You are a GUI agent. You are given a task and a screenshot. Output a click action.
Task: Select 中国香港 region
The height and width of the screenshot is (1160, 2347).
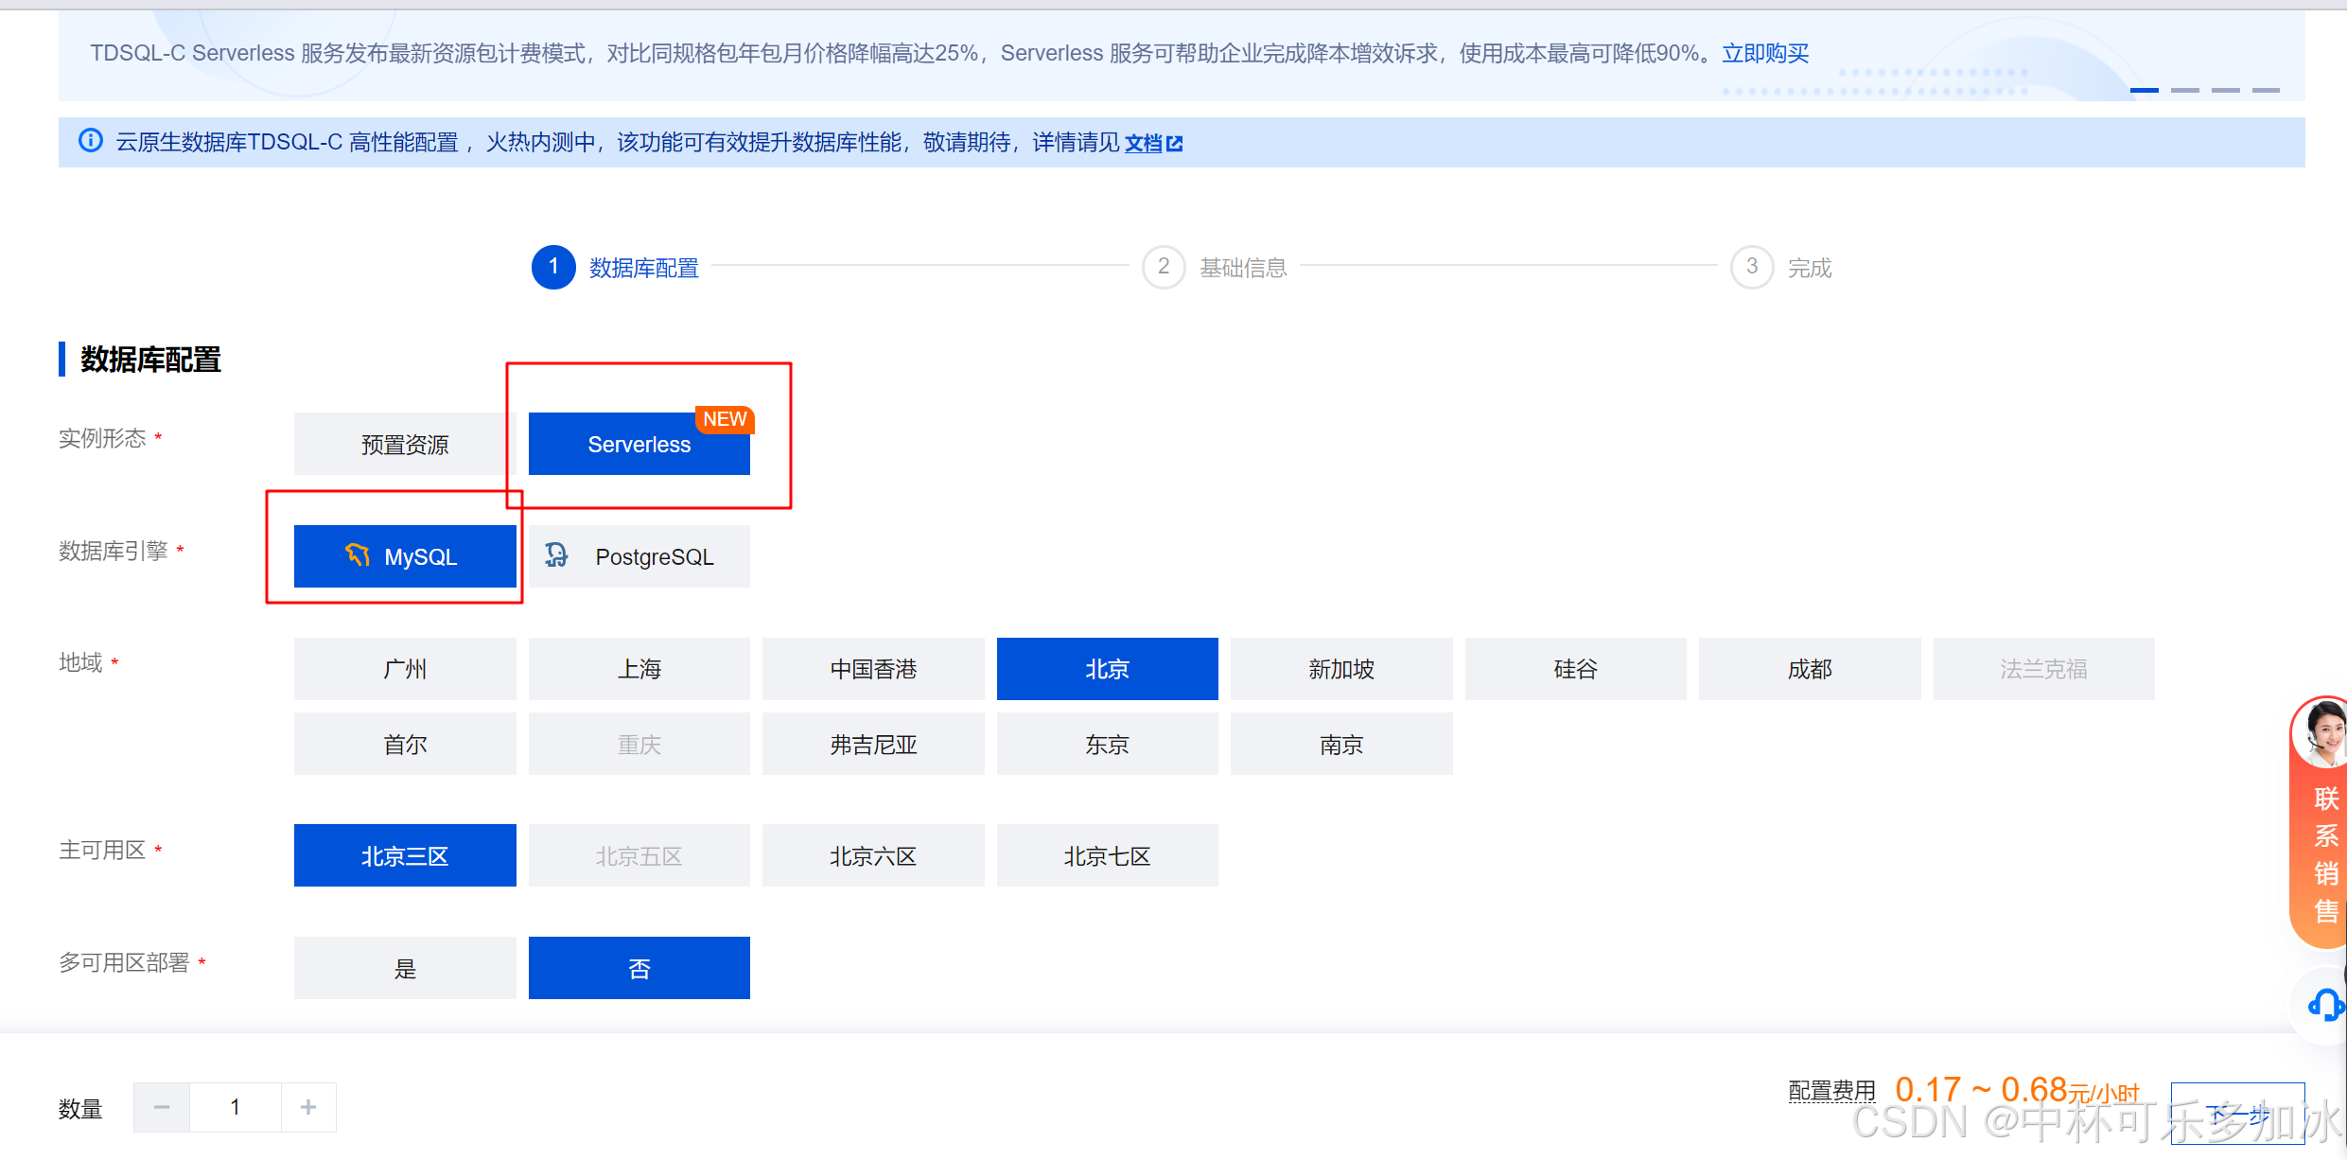click(873, 669)
